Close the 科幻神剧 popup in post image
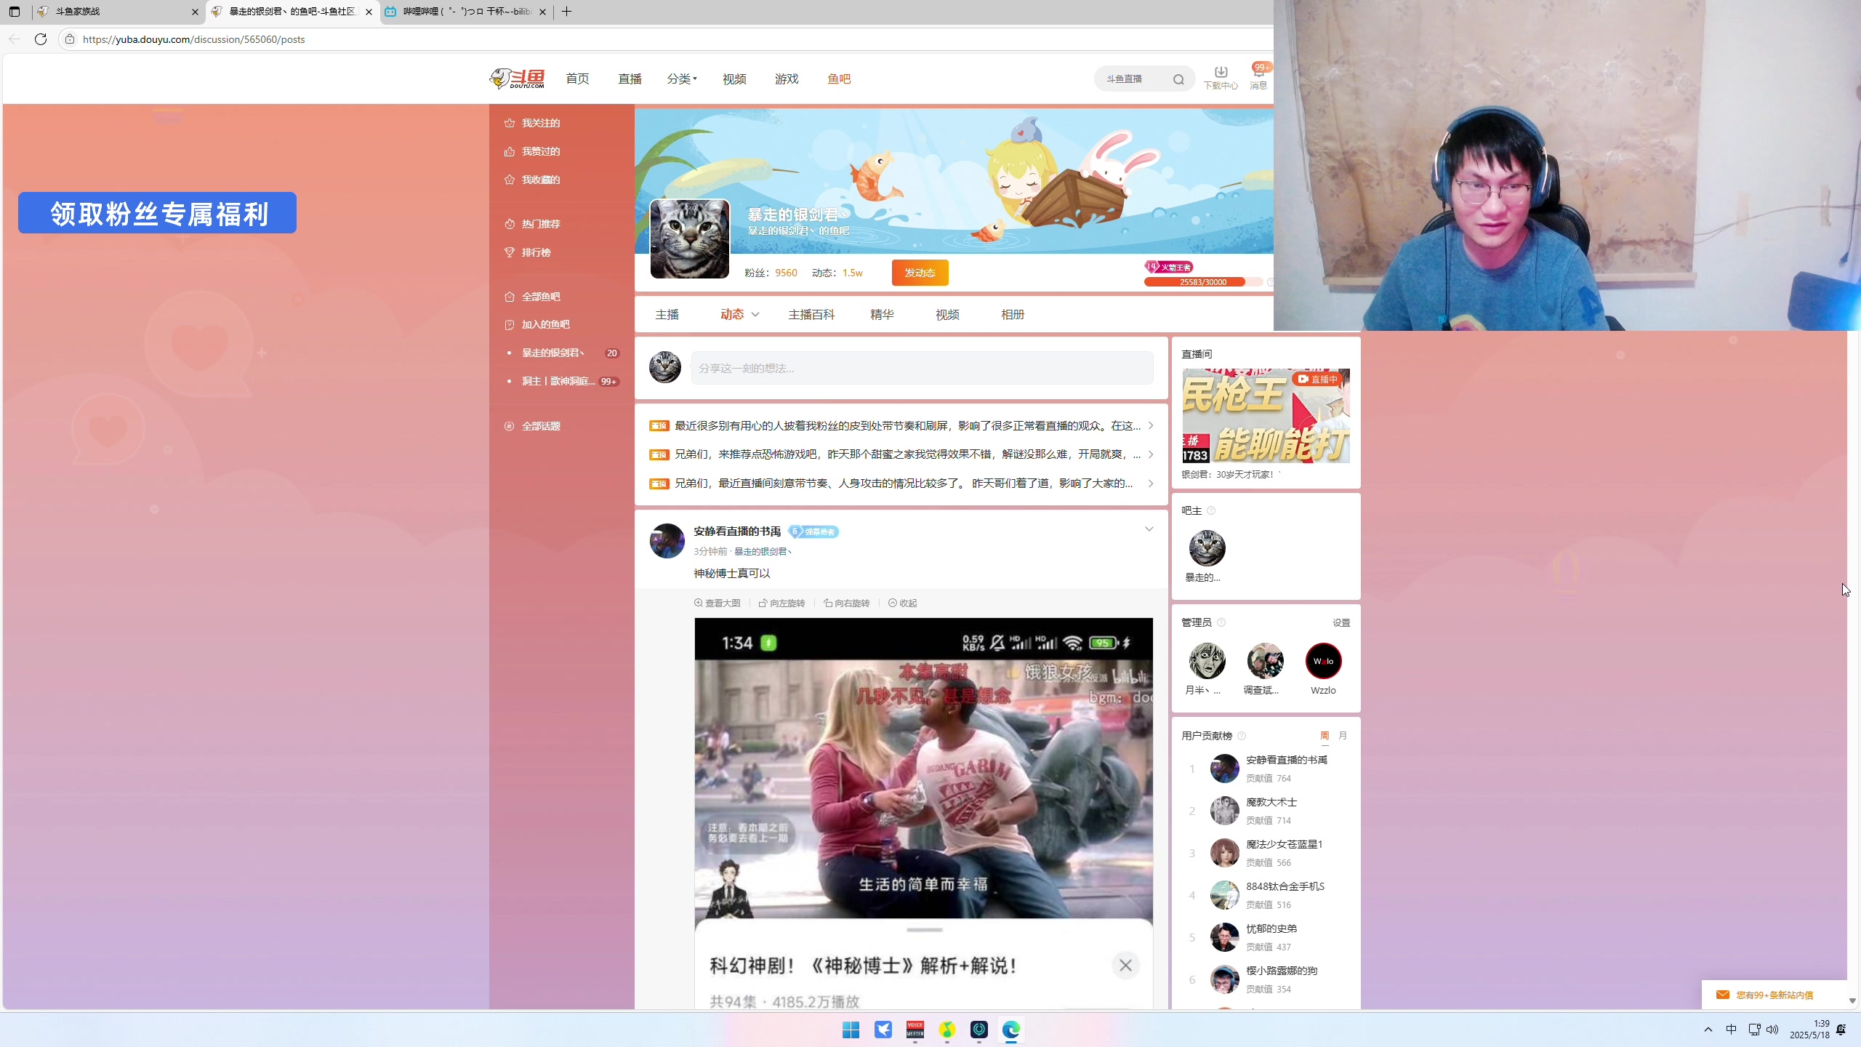 (x=1125, y=966)
